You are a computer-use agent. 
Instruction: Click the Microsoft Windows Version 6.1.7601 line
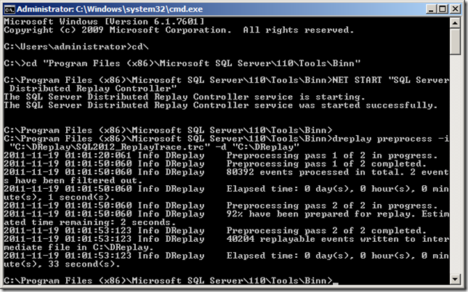(104, 22)
